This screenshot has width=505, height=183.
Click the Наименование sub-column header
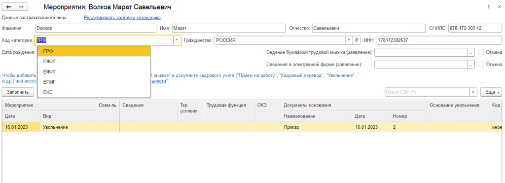(x=316, y=116)
